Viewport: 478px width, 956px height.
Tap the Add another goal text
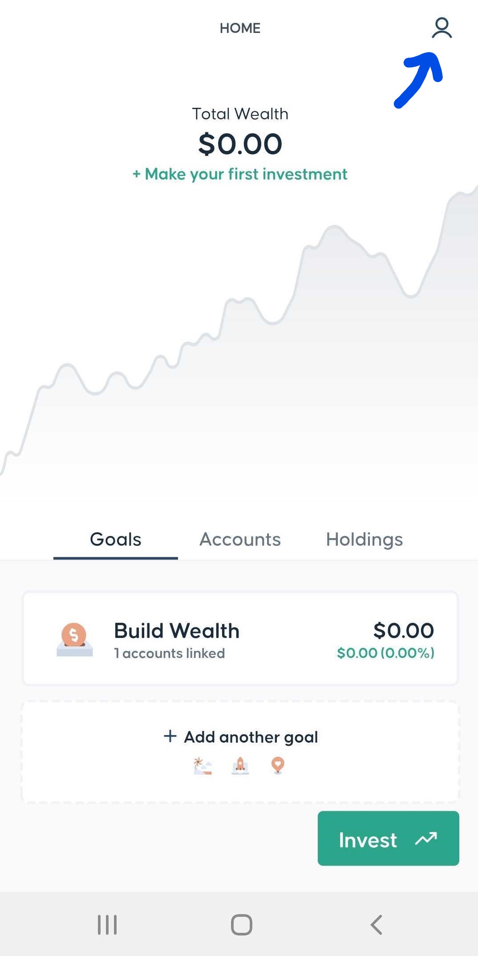click(251, 737)
